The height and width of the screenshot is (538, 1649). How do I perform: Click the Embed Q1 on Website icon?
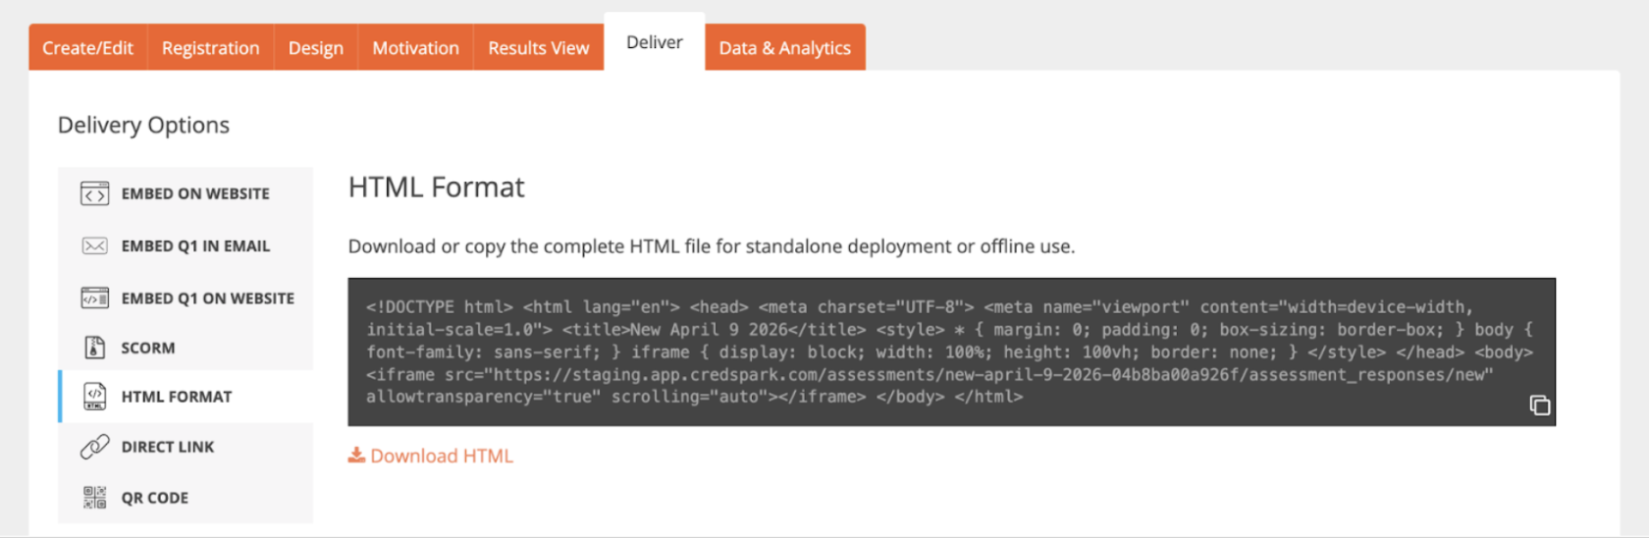pyautogui.click(x=94, y=297)
